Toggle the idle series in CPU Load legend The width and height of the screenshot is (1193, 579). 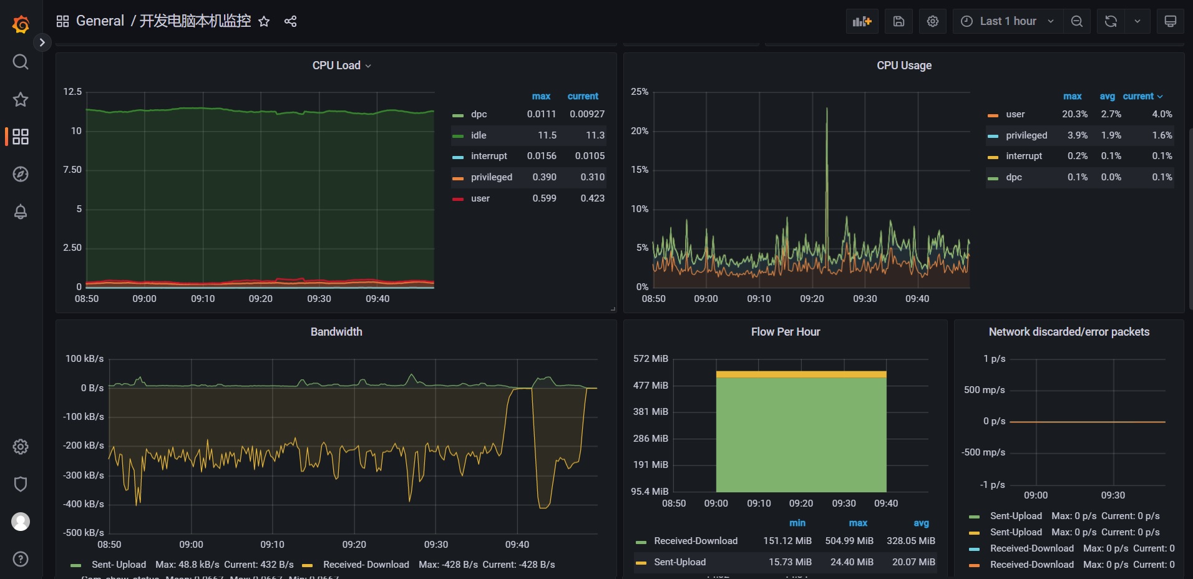coord(479,135)
